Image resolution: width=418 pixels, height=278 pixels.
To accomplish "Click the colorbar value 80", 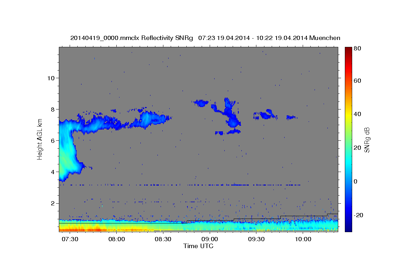I will click(358, 49).
